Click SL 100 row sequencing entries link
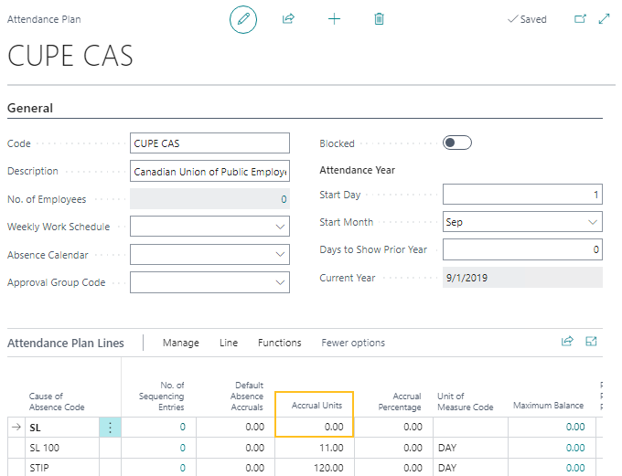This screenshot has width=622, height=476. 182,448
